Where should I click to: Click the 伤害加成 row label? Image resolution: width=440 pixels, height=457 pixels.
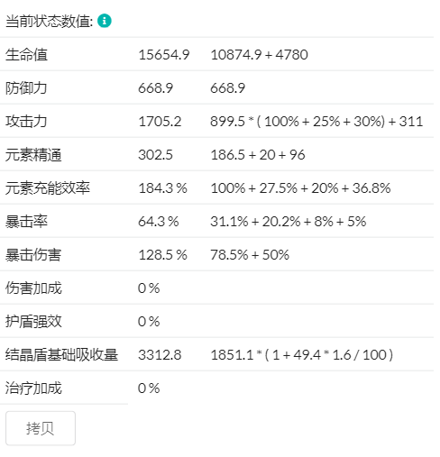[x=33, y=288]
